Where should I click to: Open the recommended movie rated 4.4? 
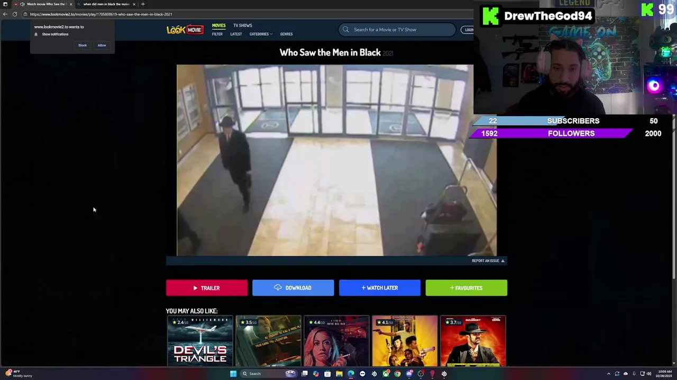click(336, 341)
